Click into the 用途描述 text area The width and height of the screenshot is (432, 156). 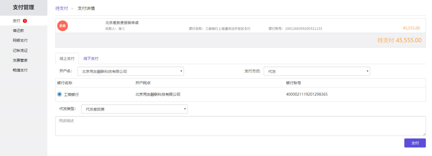[240, 126]
